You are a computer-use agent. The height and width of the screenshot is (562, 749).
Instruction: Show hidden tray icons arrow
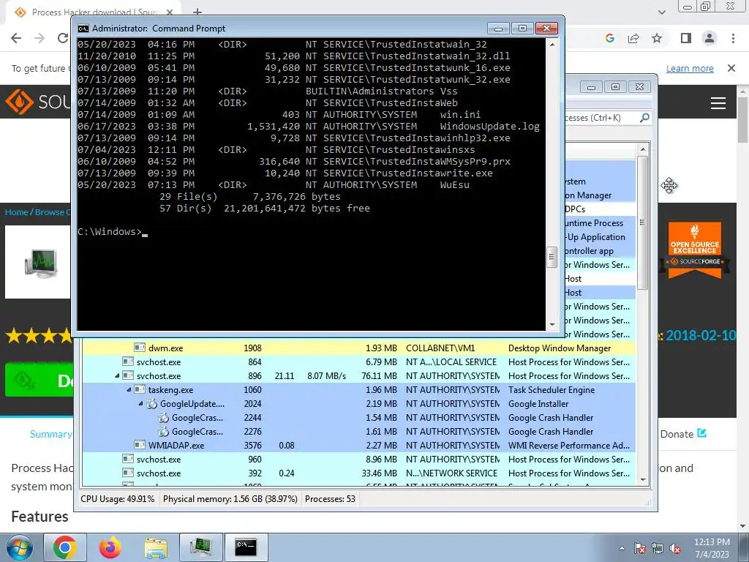coord(622,548)
